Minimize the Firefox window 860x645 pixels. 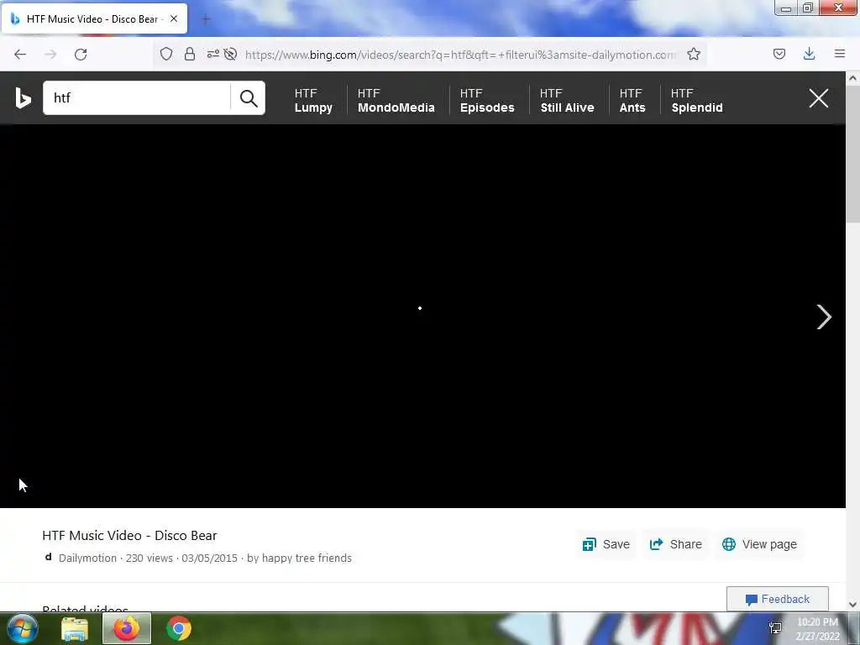(x=785, y=8)
